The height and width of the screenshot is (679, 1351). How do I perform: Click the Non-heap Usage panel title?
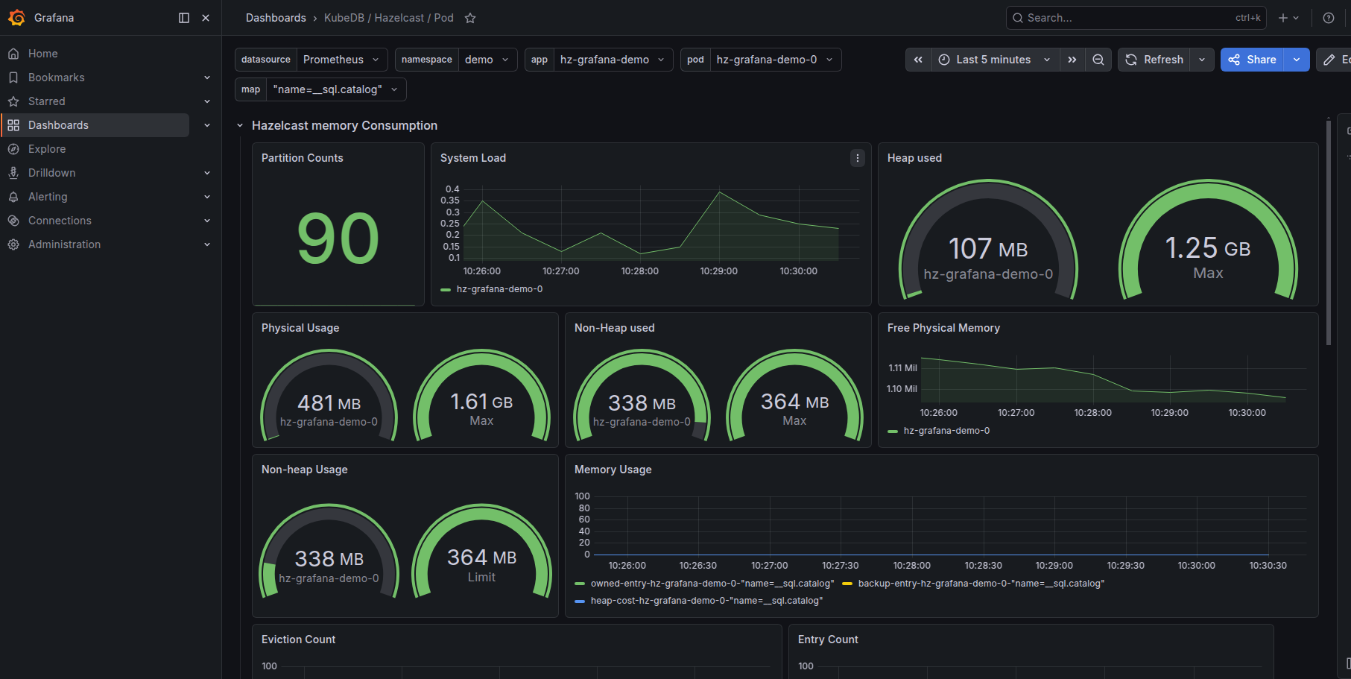pyautogui.click(x=304, y=470)
